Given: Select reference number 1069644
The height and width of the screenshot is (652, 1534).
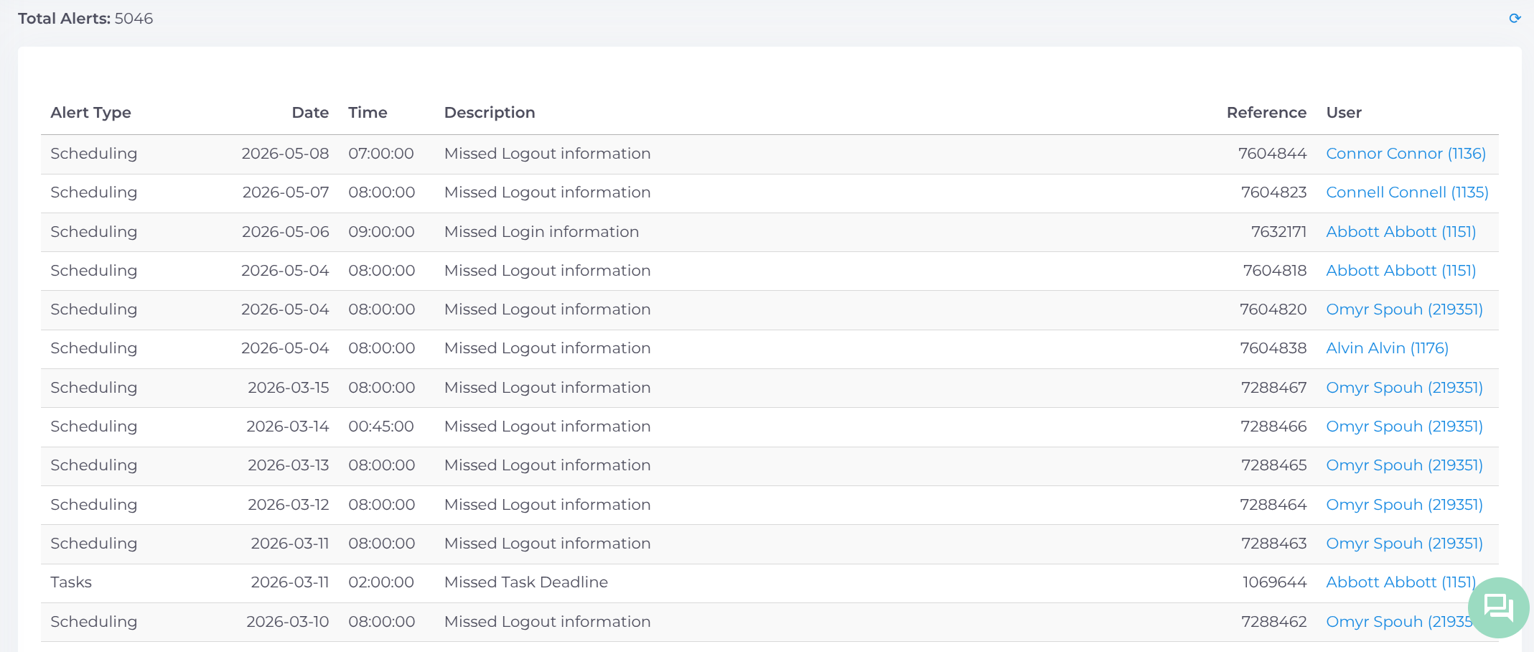Looking at the screenshot, I should [1274, 582].
